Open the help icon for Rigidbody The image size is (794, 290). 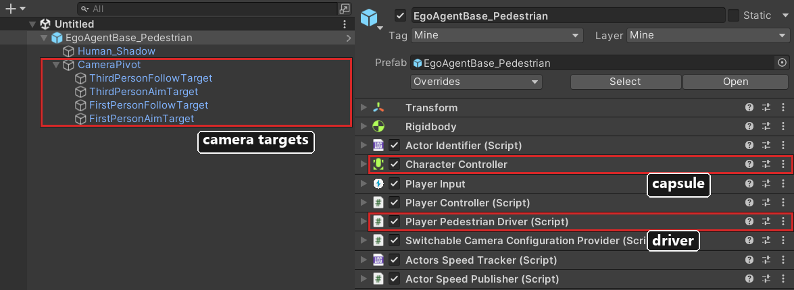(x=749, y=126)
